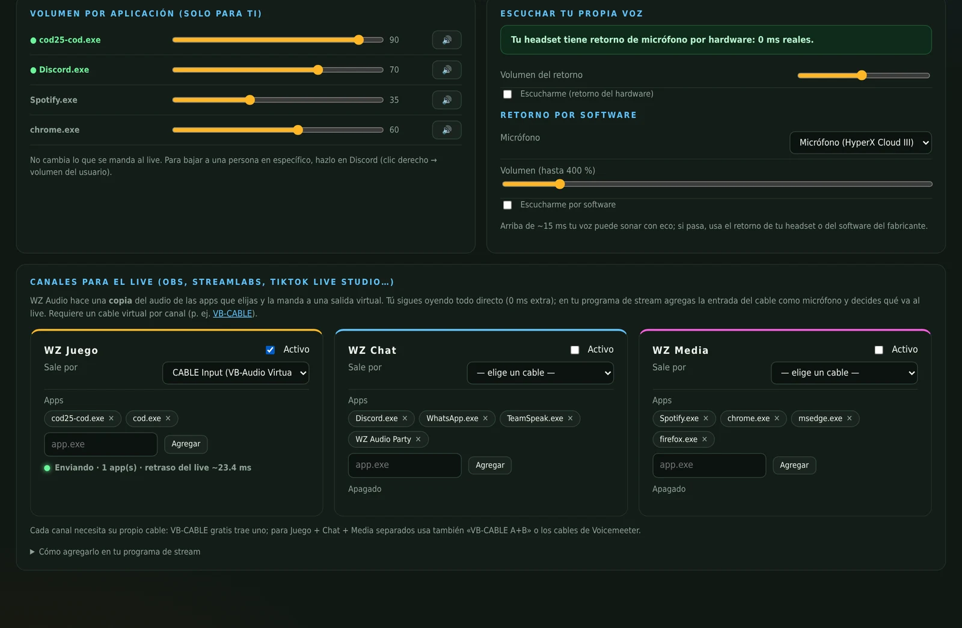Remove cod.exe chip from WZ Juego
The image size is (962, 628).
click(168, 418)
